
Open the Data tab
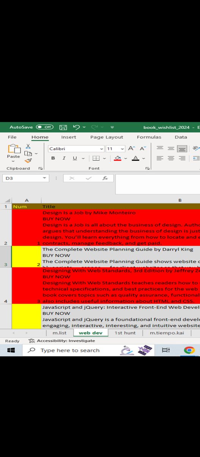pyautogui.click(x=181, y=137)
